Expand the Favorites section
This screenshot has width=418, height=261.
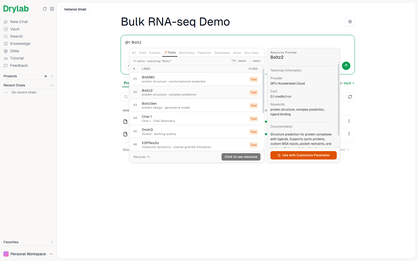52,242
